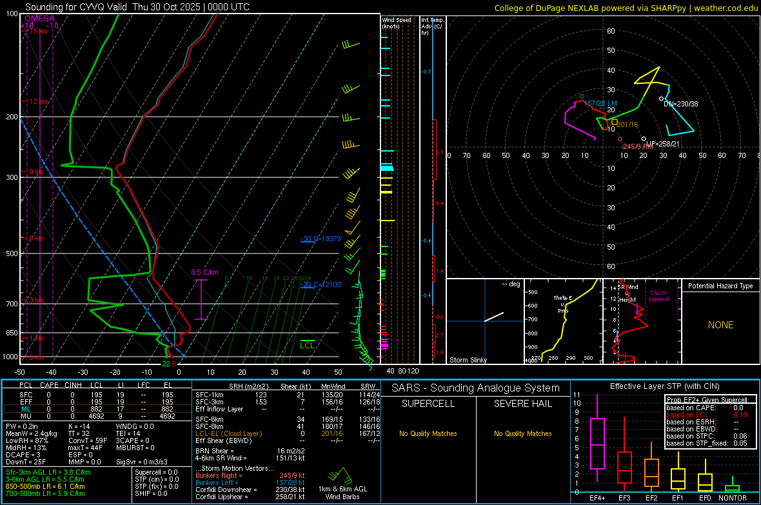761x505 pixels.
Task: Click the SARS - Sounding Analogue System title
Action: coord(475,388)
